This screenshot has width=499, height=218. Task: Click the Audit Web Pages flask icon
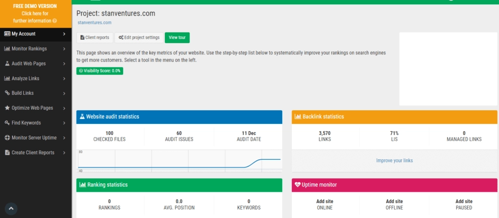7,64
